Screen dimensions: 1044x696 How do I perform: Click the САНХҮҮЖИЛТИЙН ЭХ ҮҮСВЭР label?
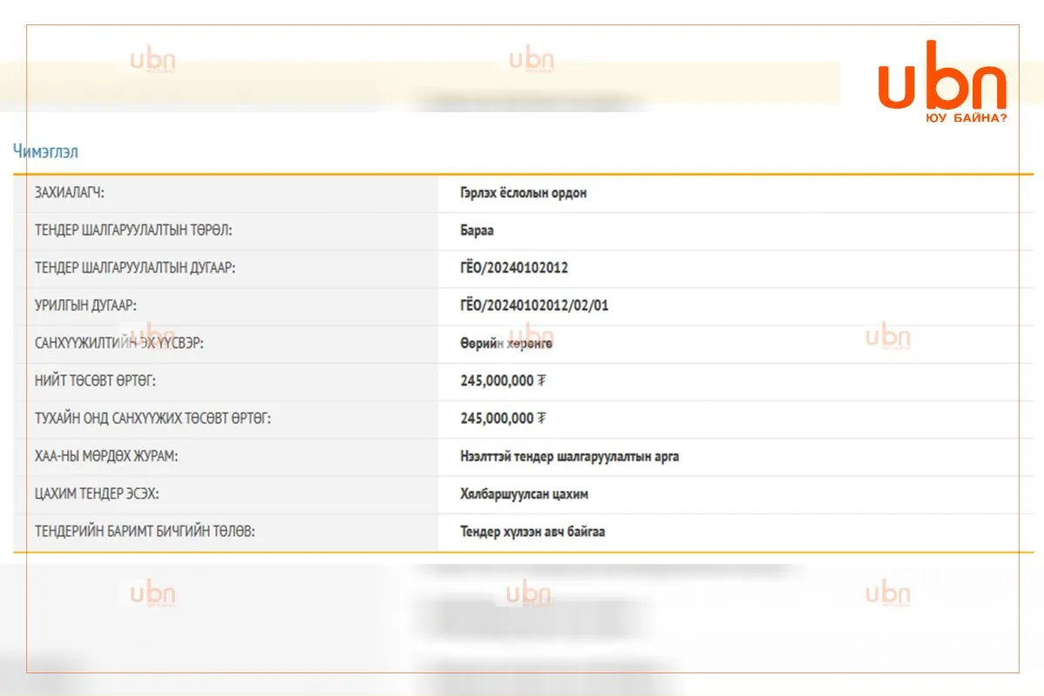point(119,344)
